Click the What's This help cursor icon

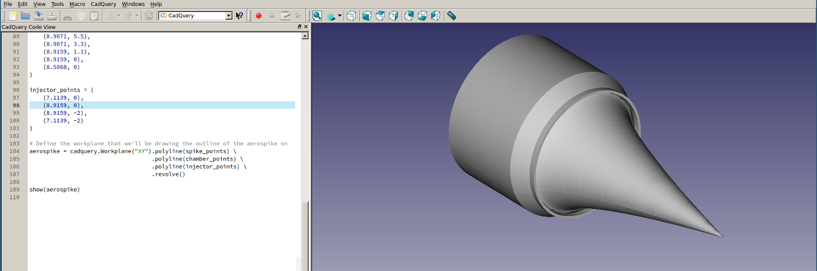(240, 16)
